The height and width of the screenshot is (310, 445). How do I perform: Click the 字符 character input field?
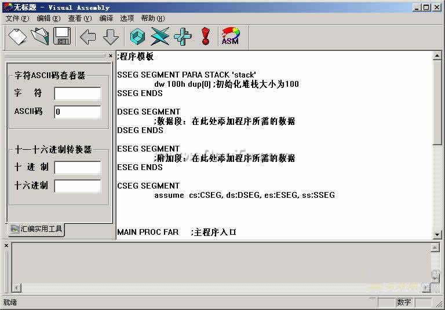(x=77, y=94)
